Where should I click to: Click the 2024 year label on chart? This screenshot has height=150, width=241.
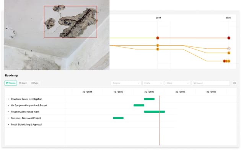(x=158, y=18)
